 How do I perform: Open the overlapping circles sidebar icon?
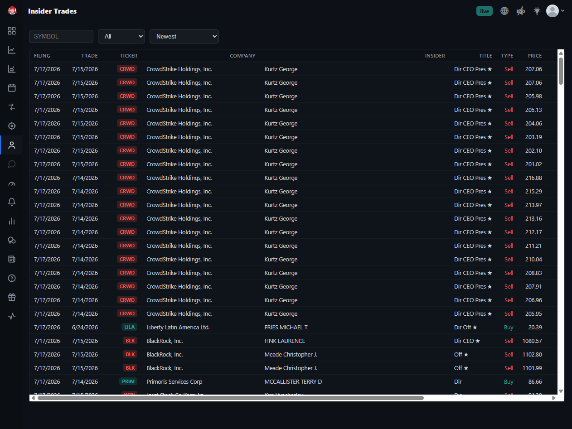pos(12,240)
